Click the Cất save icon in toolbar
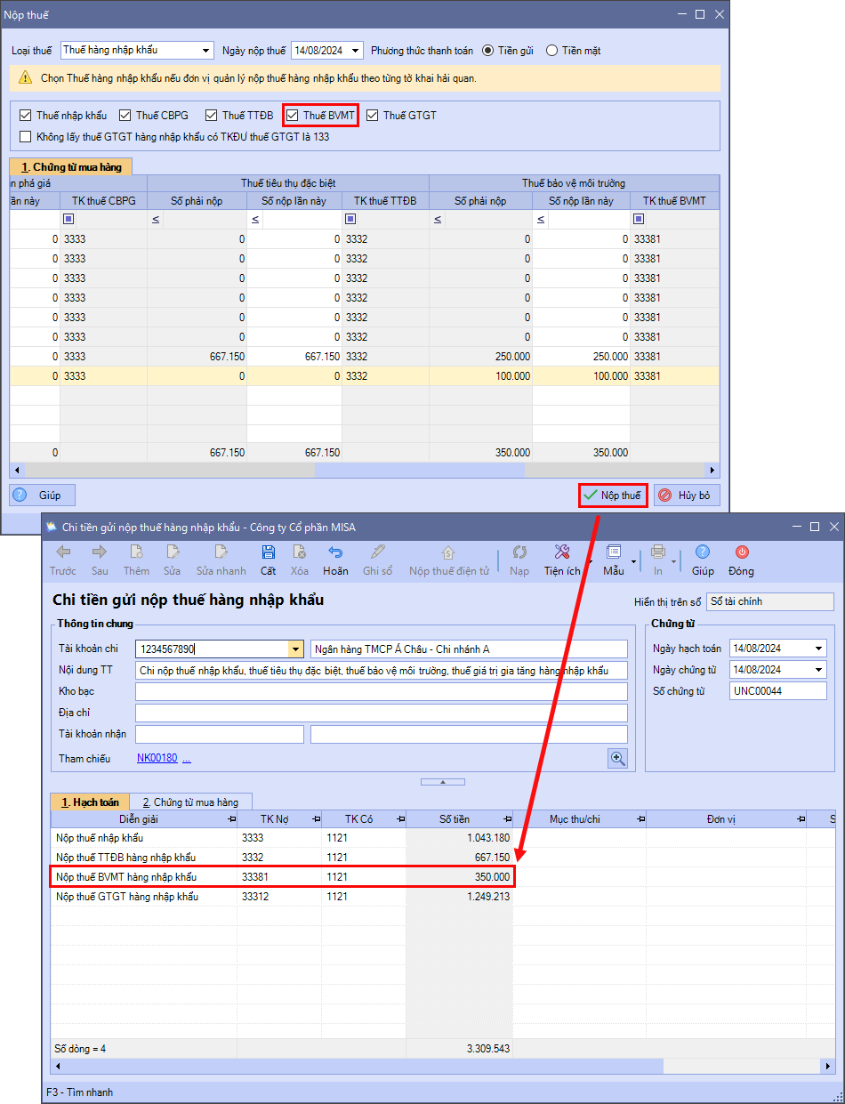Image resolution: width=845 pixels, height=1104 pixels. [268, 552]
